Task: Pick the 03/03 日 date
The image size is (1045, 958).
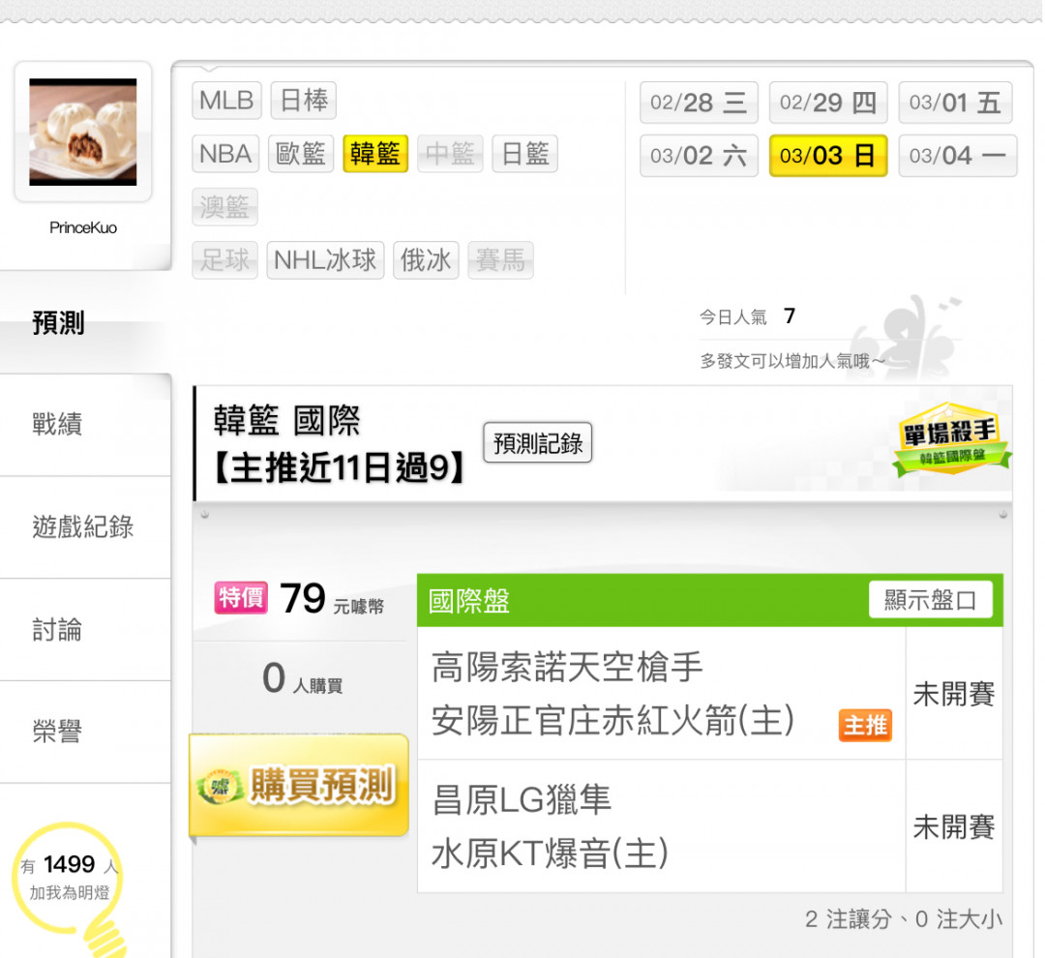Action: coord(827,156)
